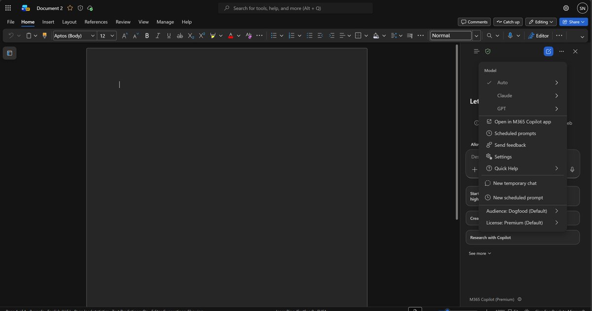Viewport: 592px width, 311px height.
Task: Toggle strikethrough formatting
Action: pos(180,36)
